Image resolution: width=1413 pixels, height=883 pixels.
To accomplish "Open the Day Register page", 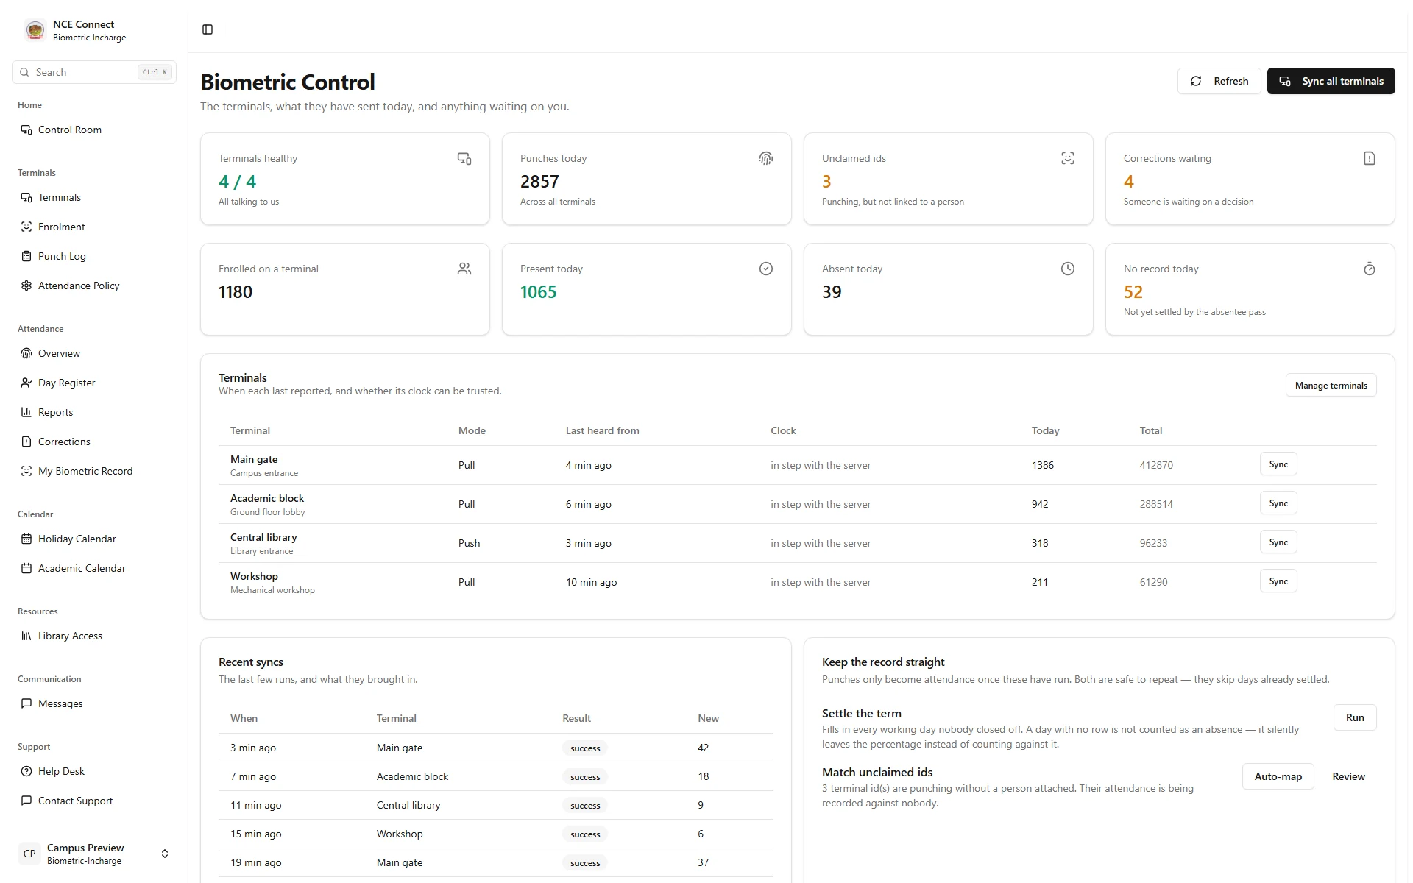I will [94, 383].
